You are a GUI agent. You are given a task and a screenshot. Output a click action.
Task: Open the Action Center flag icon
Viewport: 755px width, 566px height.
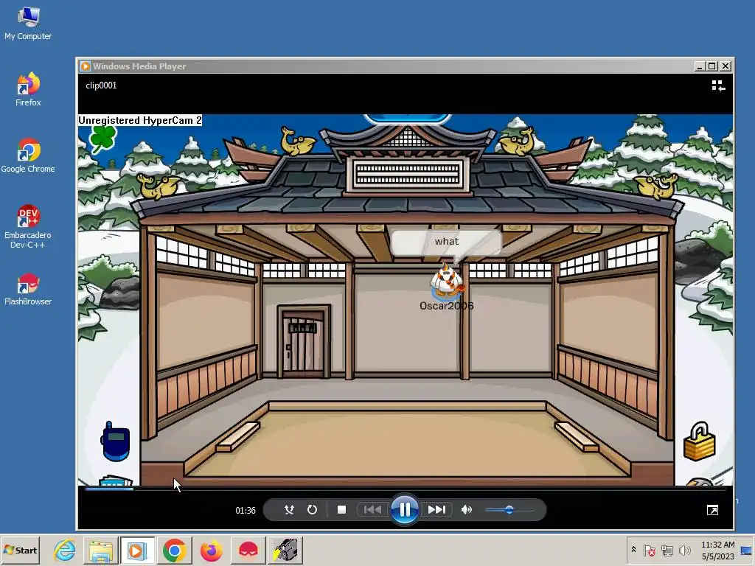coord(649,550)
